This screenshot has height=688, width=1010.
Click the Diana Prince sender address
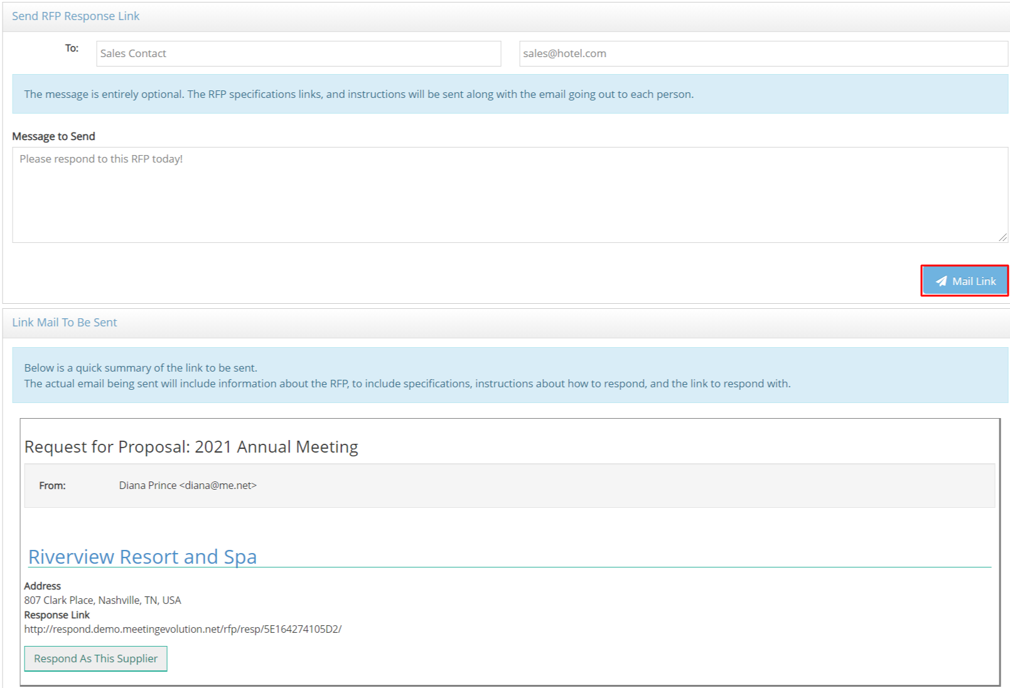[188, 485]
